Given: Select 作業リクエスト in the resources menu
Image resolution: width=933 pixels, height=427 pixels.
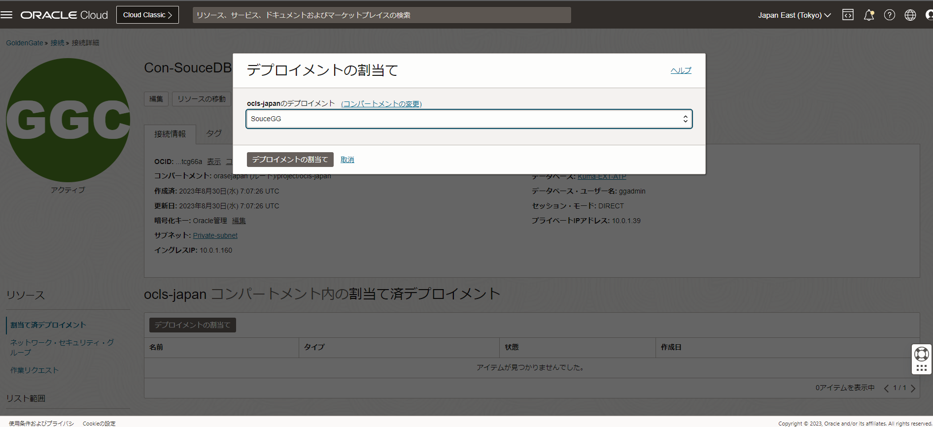Looking at the screenshot, I should click(35, 370).
